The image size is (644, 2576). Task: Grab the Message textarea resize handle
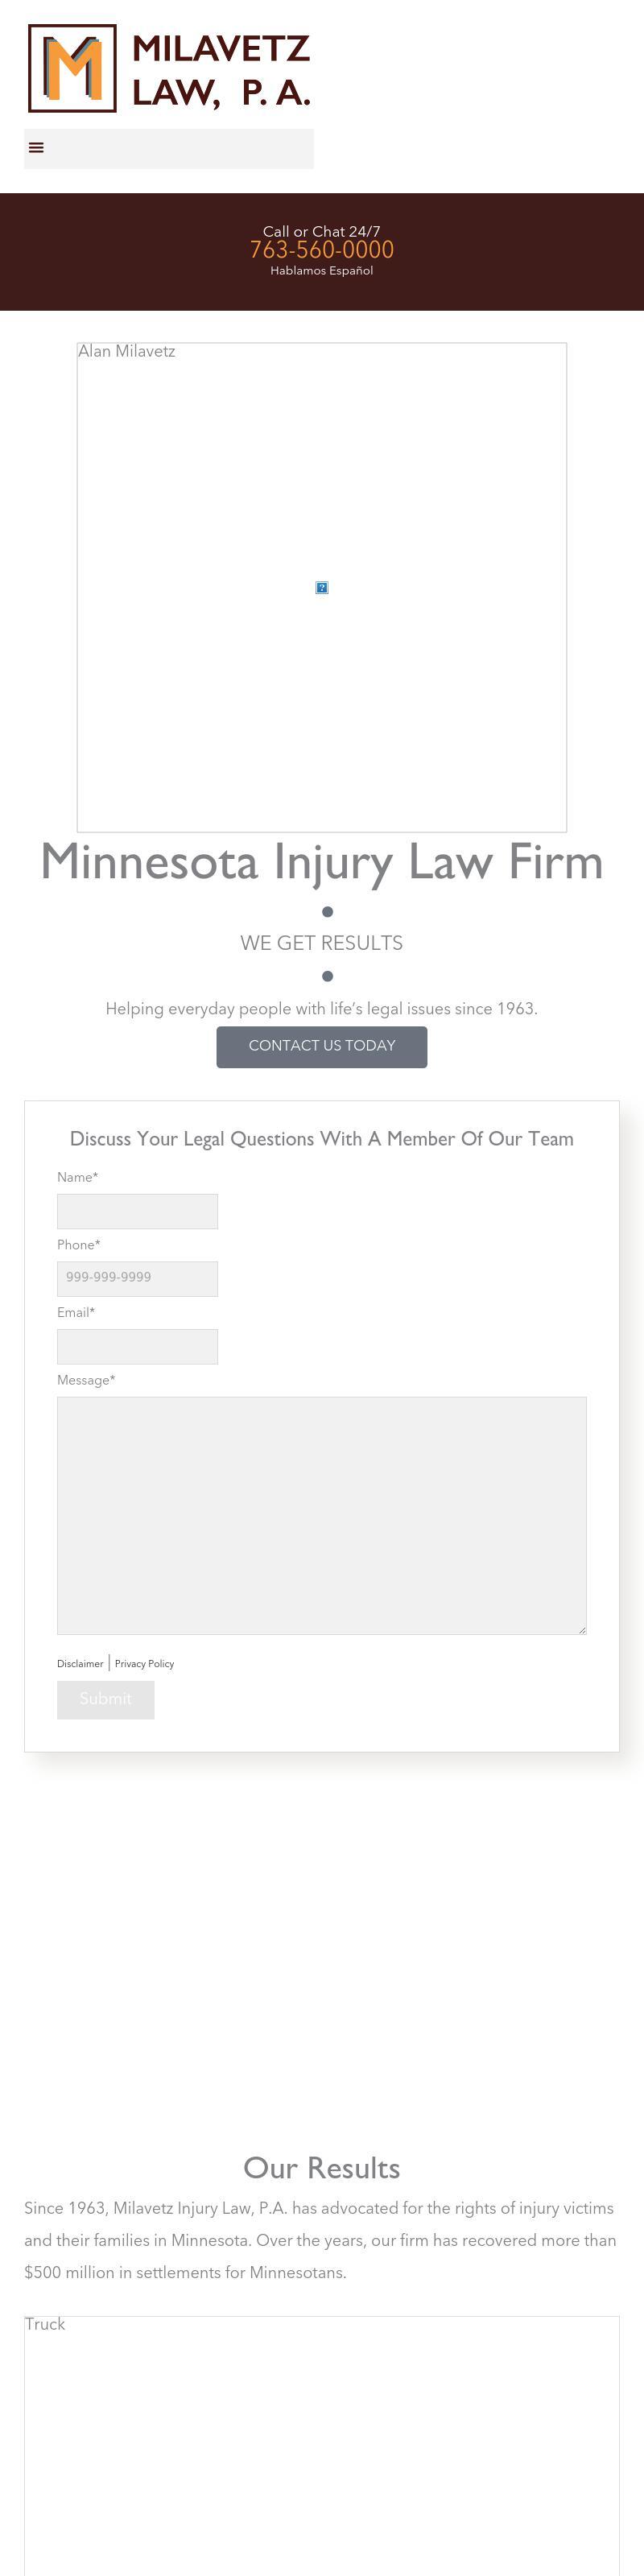pos(582,1629)
